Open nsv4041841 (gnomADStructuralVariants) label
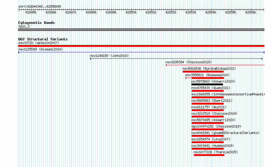Viewport: 273px width, 167px height. tap(225, 133)
